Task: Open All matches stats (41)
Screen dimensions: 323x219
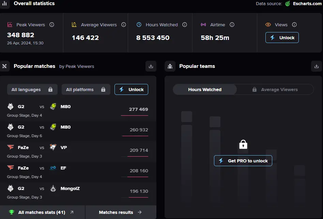Action: [43, 212]
